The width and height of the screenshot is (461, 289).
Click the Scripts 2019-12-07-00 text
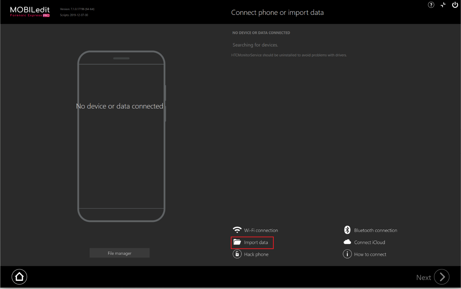tap(74, 15)
